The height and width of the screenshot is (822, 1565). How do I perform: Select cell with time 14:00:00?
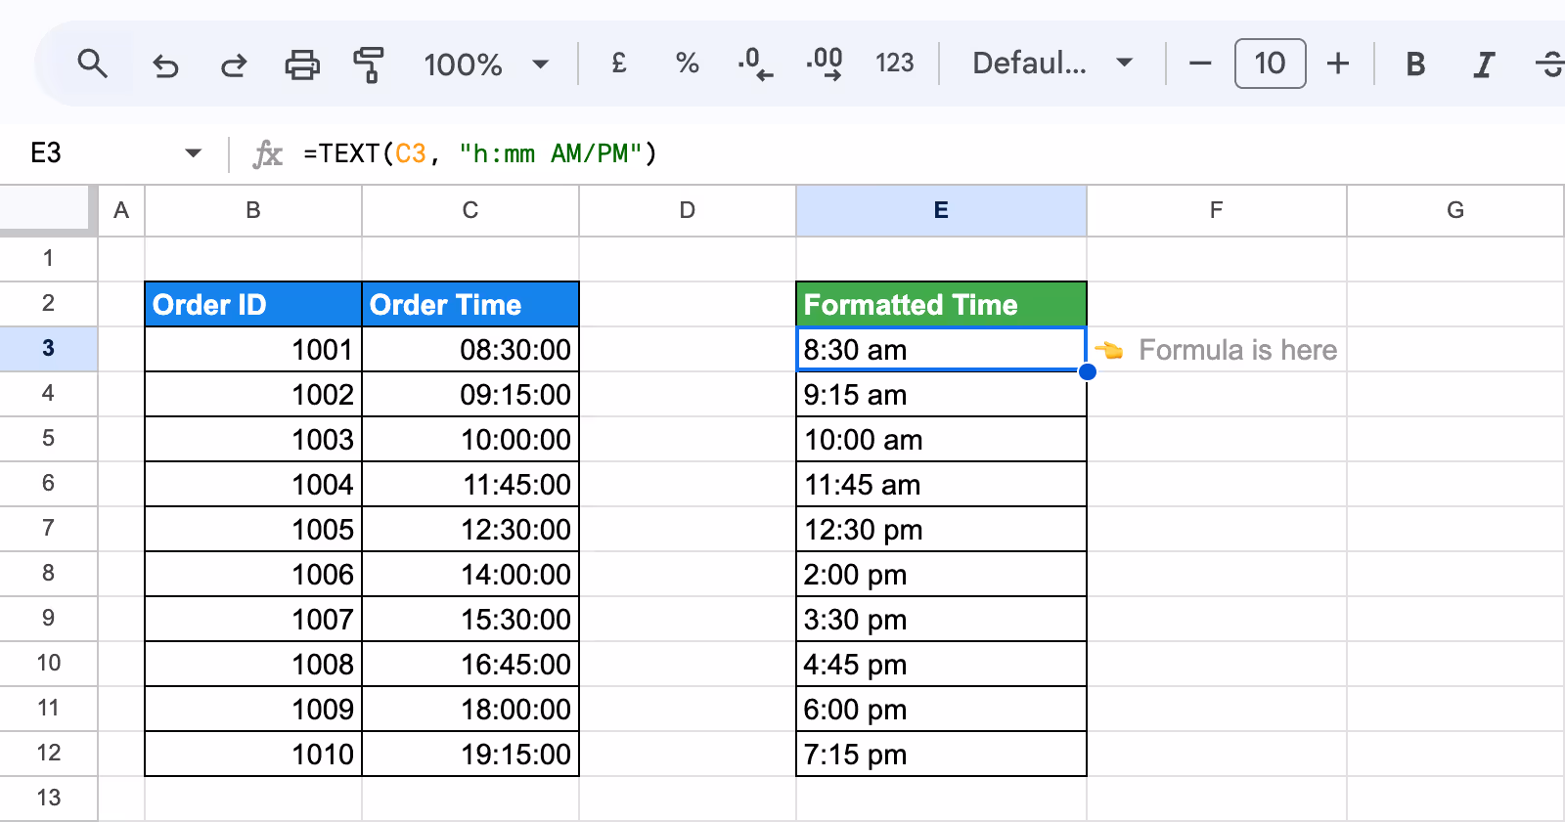pyautogui.click(x=470, y=575)
